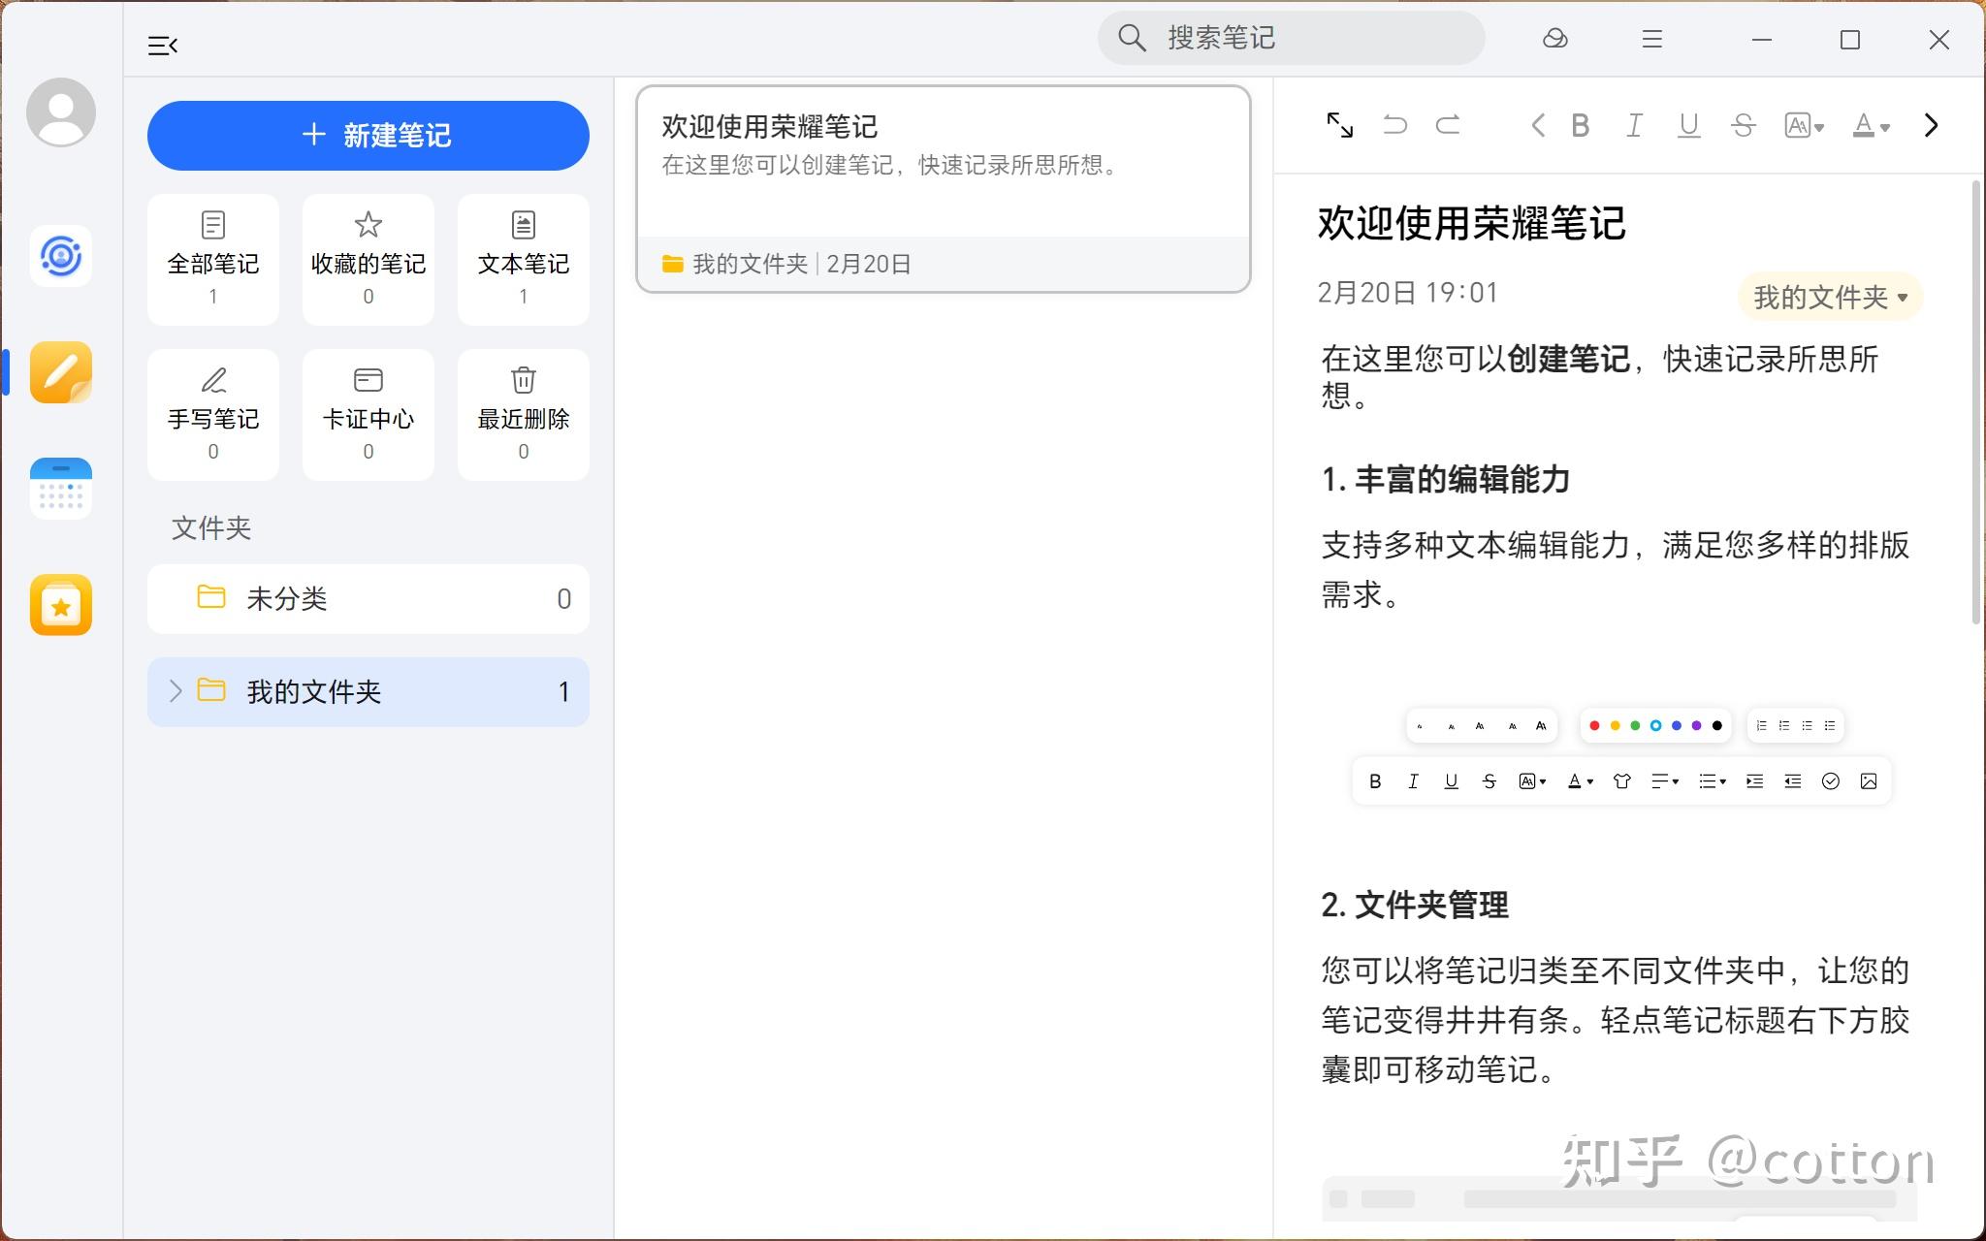Click the cloud sync icon
This screenshot has width=1986, height=1241.
click(x=1555, y=39)
